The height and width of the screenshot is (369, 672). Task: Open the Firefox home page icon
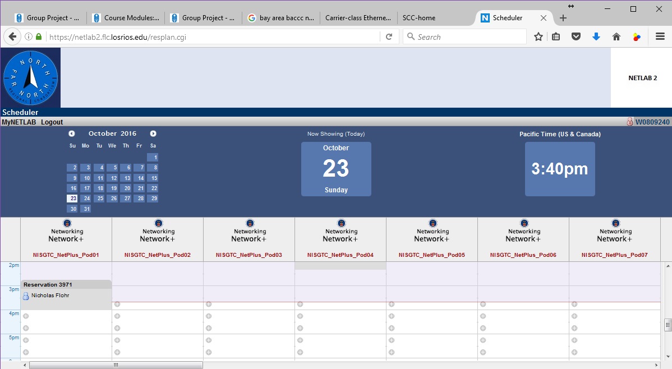[x=616, y=37]
